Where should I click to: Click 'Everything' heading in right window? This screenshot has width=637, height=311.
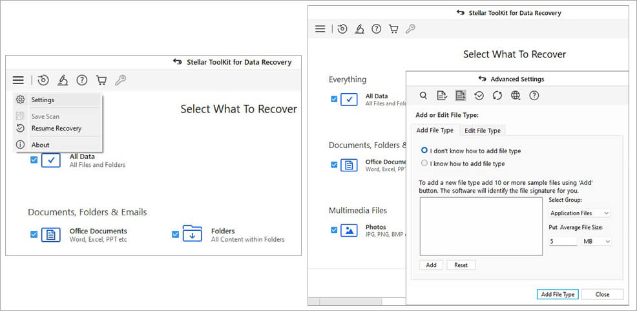pos(348,80)
